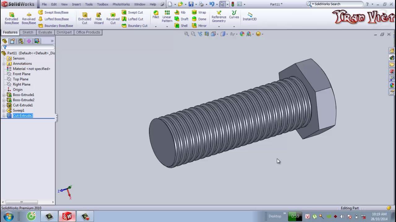Viewport: 396px width, 222px height.
Task: Switch to the Evaluate tab
Action: 45,32
